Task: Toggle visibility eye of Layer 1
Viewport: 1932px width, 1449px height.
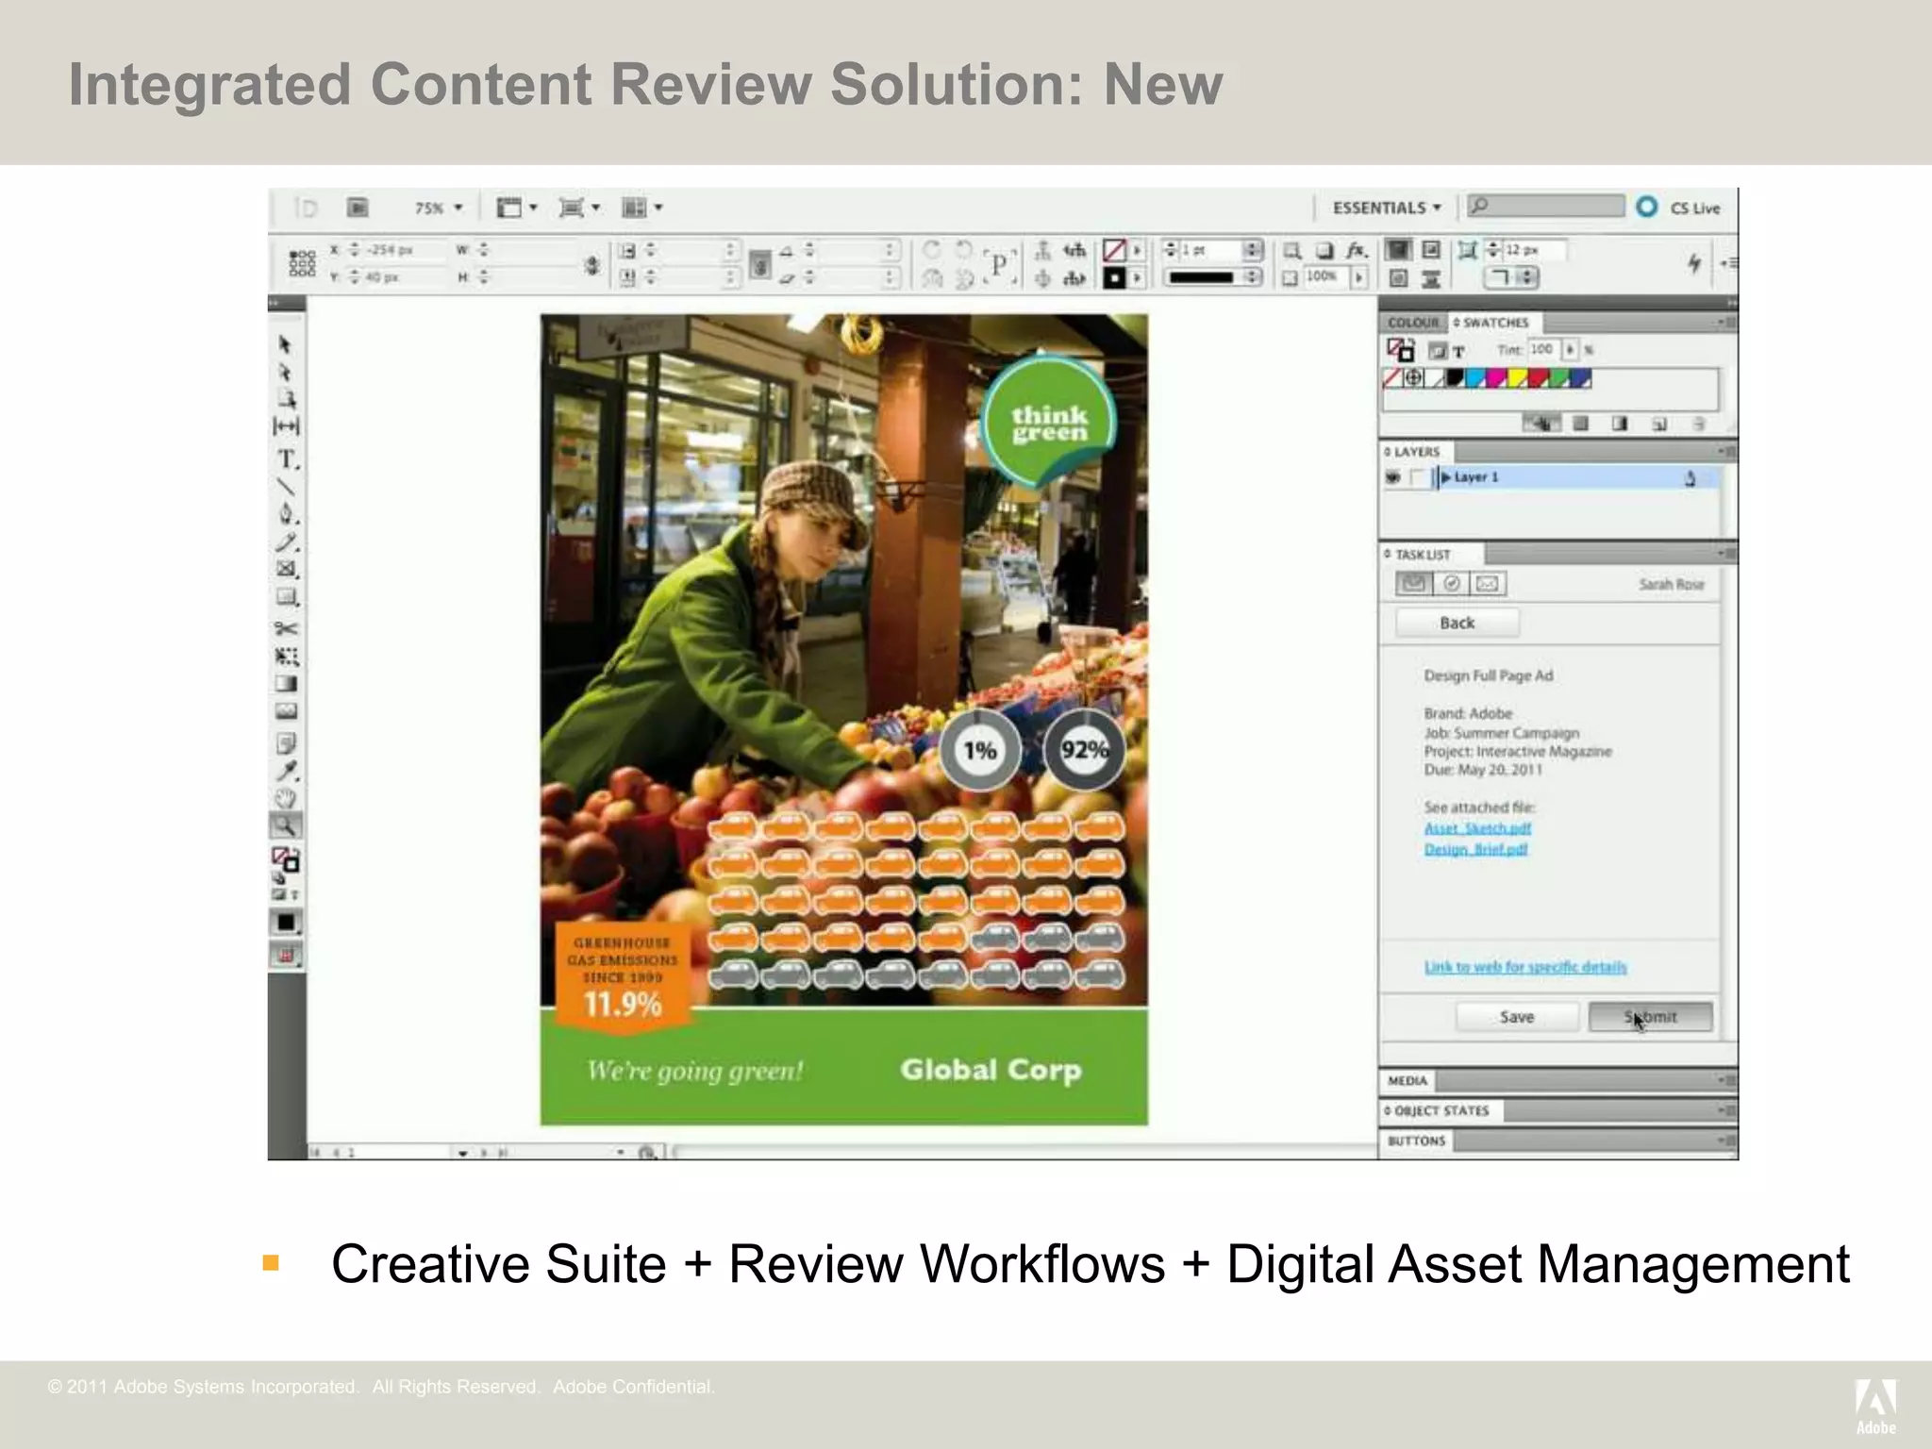Action: click(x=1393, y=477)
